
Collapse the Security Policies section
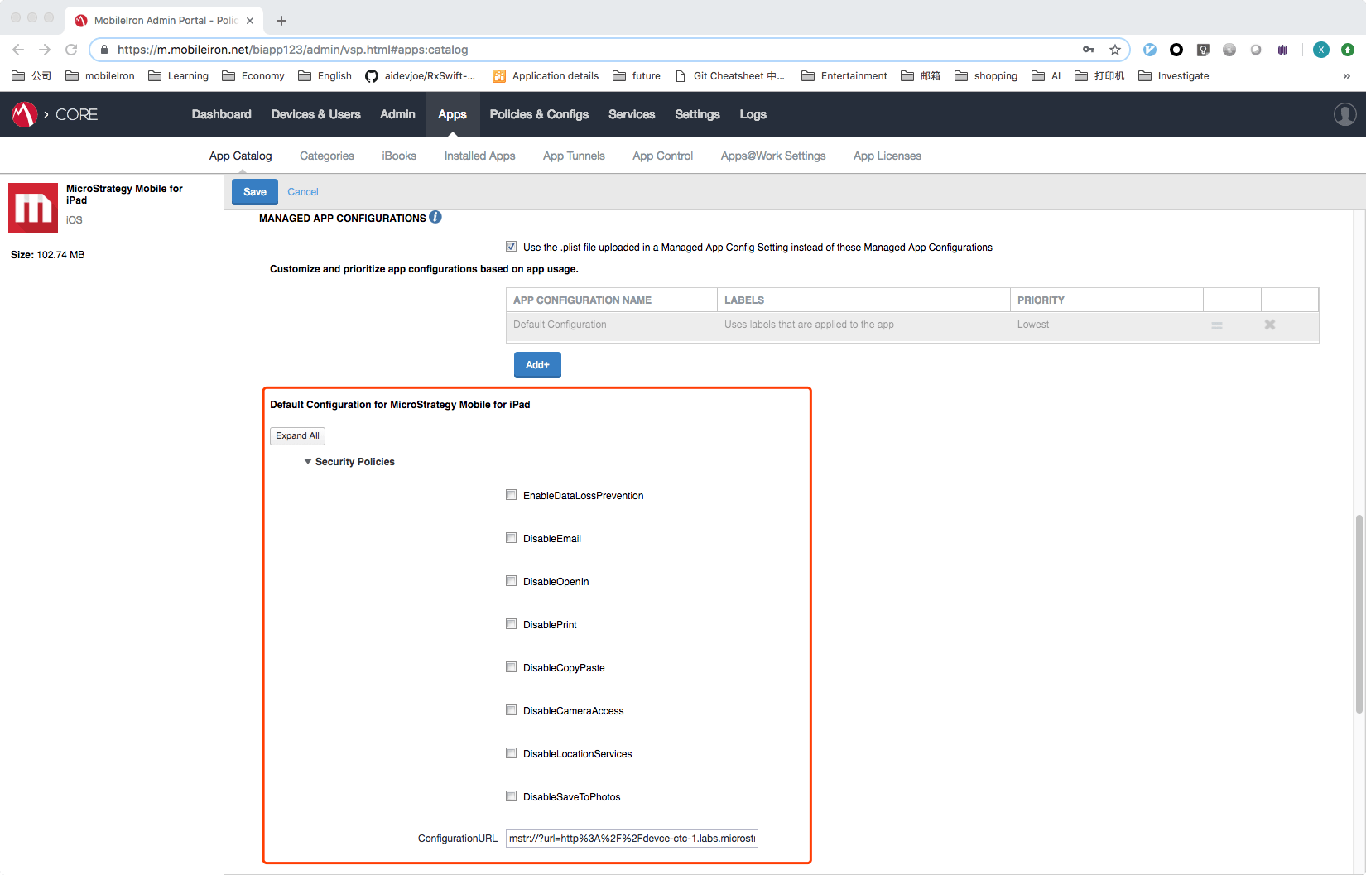[x=308, y=462]
